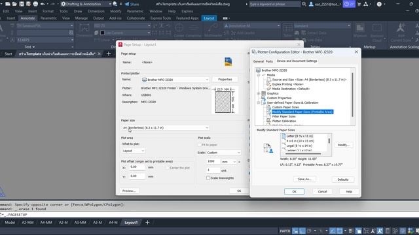This screenshot has height=235, width=419.
Task: Click the lineweight icon in status bar
Action: point(351,231)
